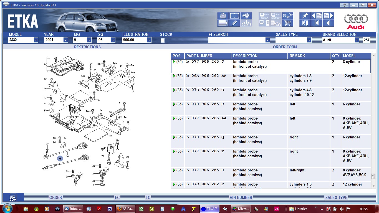Viewport: 379px width, 213px height.
Task: Click position 20 label in the illustration
Action: coord(67,157)
